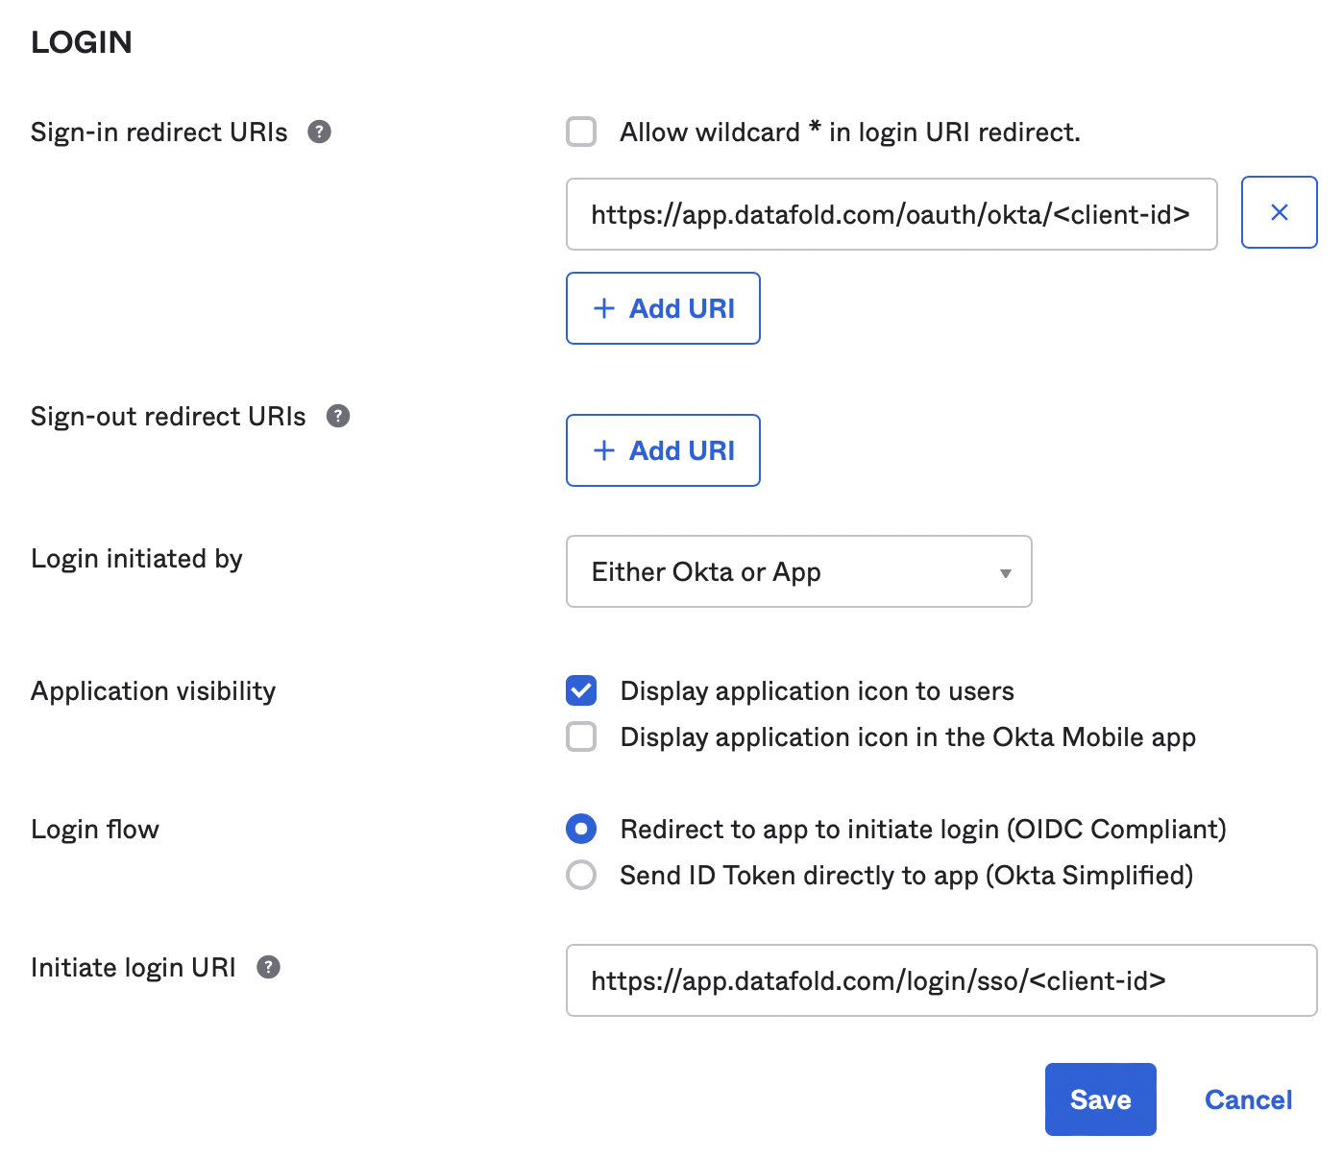Select the LOGIN section heading

[x=82, y=42]
